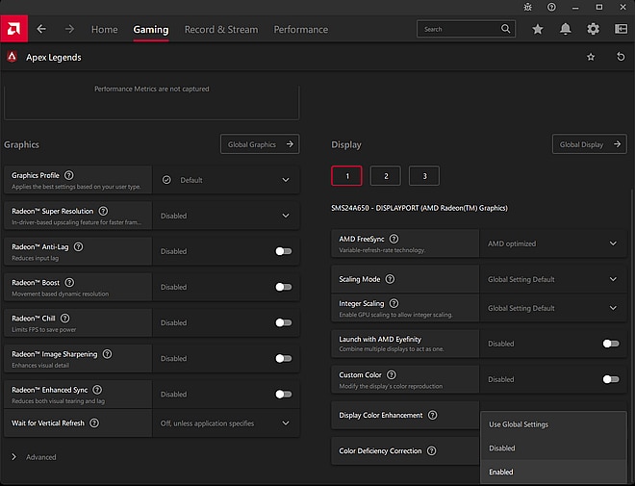
Task: Click the bug report icon
Action: pos(527,8)
